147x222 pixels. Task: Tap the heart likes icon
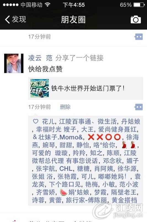pyautogui.click(x=36, y=121)
